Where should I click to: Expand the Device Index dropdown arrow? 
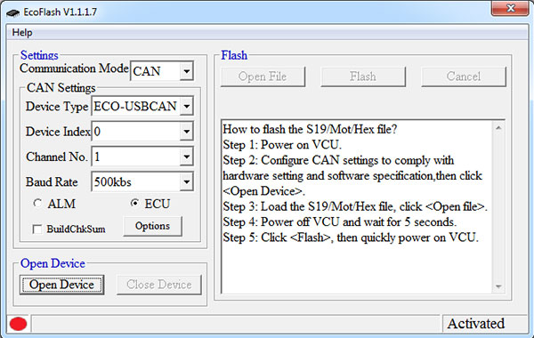pos(186,132)
